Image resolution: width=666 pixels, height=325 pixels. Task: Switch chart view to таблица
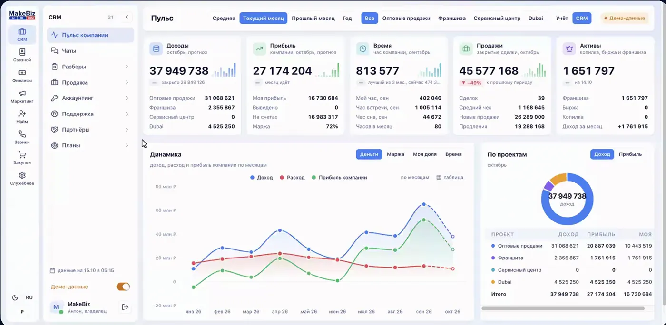[450, 177]
